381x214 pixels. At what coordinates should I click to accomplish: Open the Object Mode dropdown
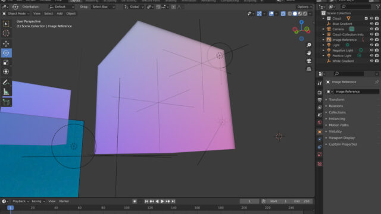pos(16,14)
